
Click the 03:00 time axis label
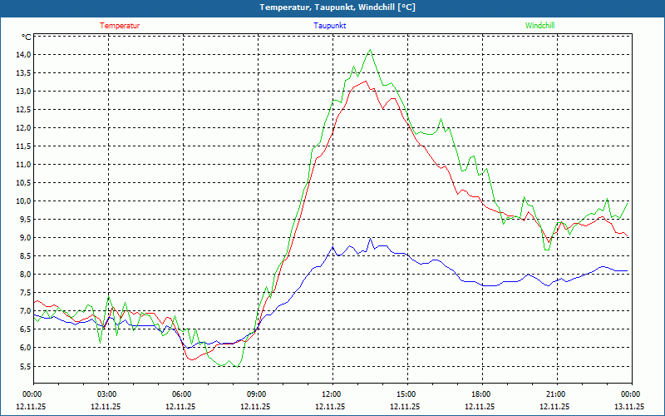click(107, 394)
